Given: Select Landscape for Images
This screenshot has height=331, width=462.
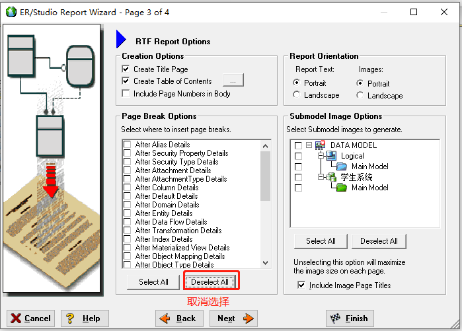Looking at the screenshot, I should click(360, 95).
